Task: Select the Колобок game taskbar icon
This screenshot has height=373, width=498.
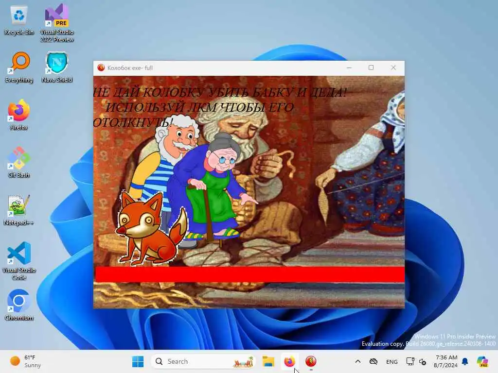Action: (x=311, y=361)
